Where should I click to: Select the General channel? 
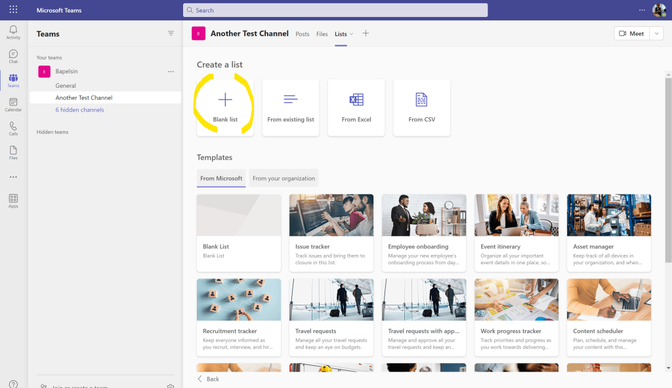(x=66, y=86)
